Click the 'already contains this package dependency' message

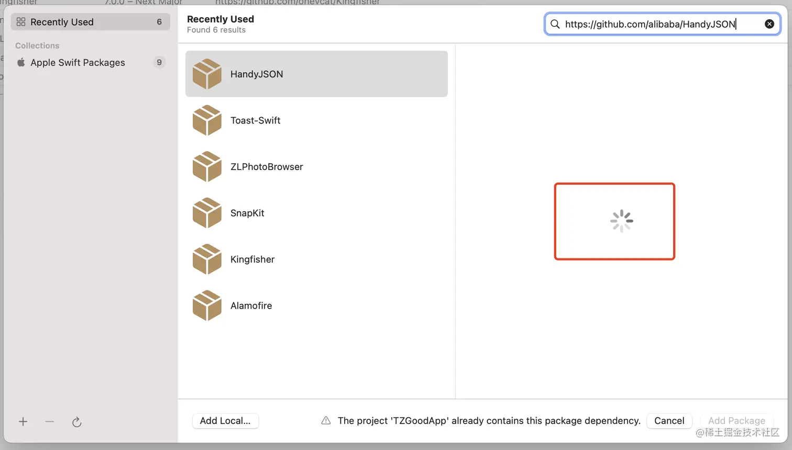489,421
